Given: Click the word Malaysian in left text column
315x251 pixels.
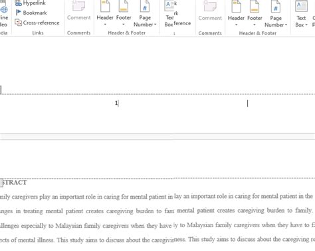Looking at the screenshot, I should 68,226.
